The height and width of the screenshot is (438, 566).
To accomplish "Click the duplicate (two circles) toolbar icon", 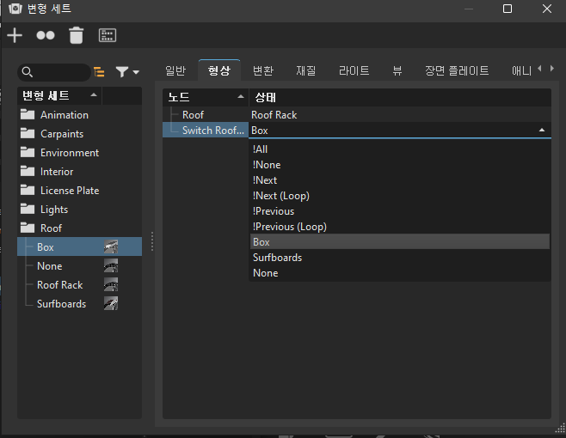I will tap(46, 35).
